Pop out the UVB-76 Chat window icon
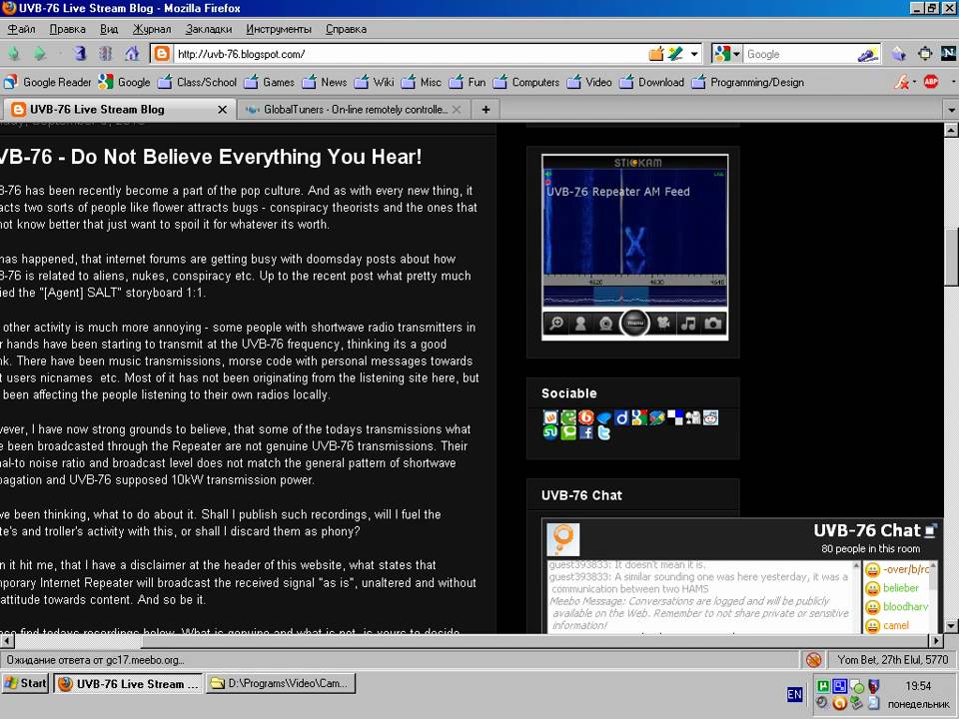The width and height of the screenshot is (959, 719). pyautogui.click(x=931, y=530)
